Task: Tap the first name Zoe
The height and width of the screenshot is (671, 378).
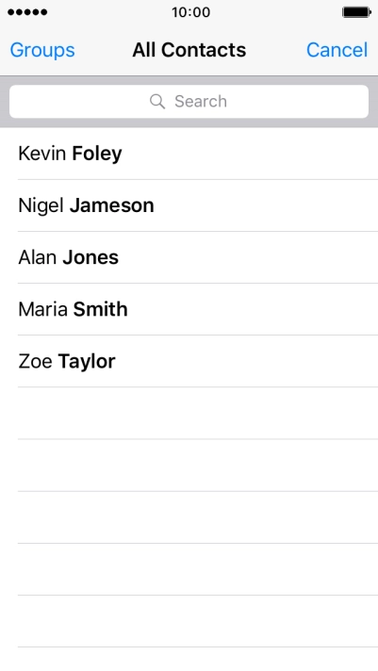Action: [35, 361]
